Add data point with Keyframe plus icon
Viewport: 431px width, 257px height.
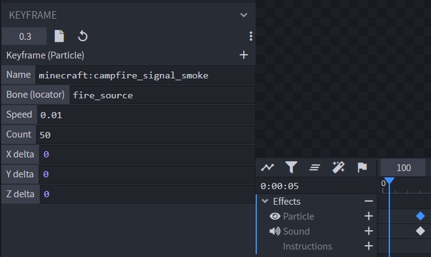coord(244,55)
